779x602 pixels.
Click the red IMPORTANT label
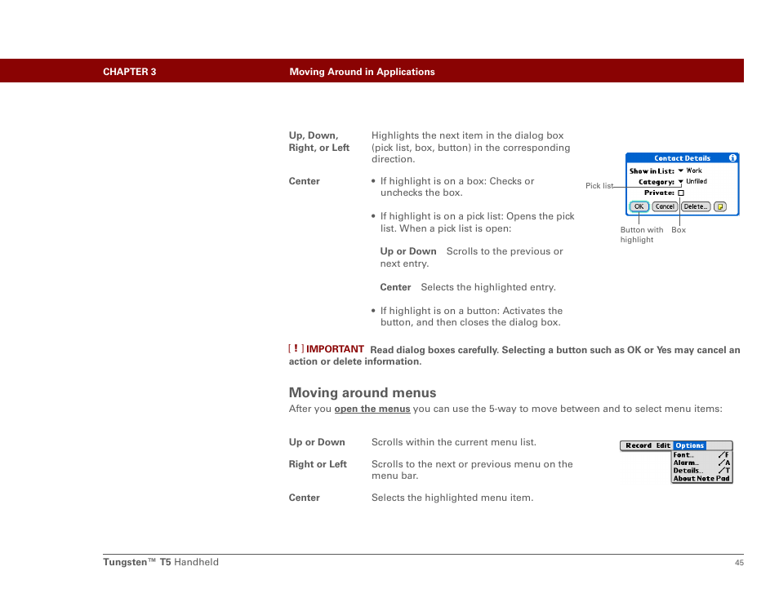pos(335,349)
